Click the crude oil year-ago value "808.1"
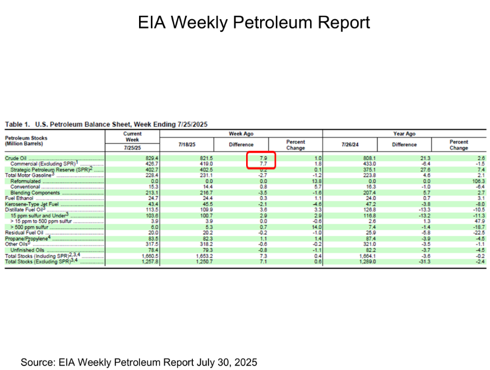The image size is (490, 370). (369, 159)
